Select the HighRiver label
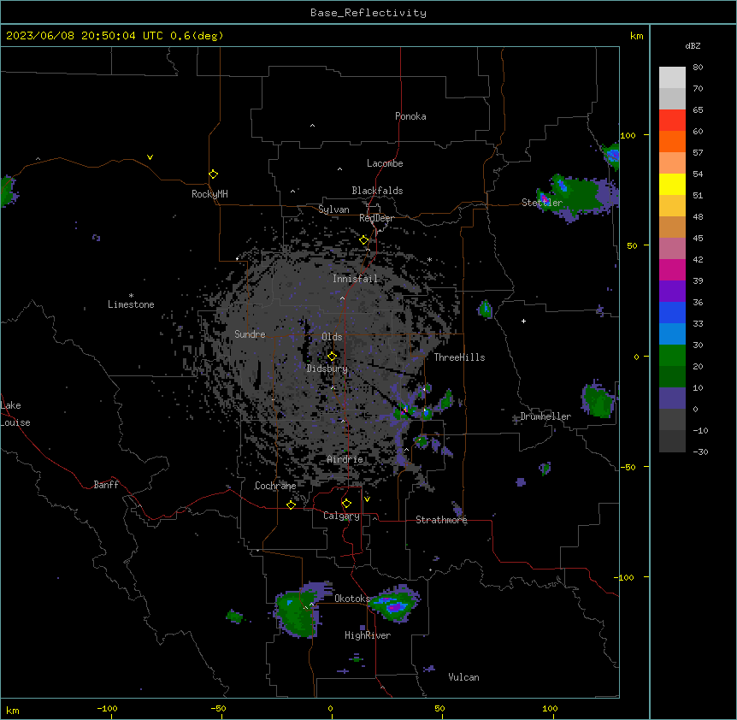Screen dimensions: 737x720 [x=368, y=635]
